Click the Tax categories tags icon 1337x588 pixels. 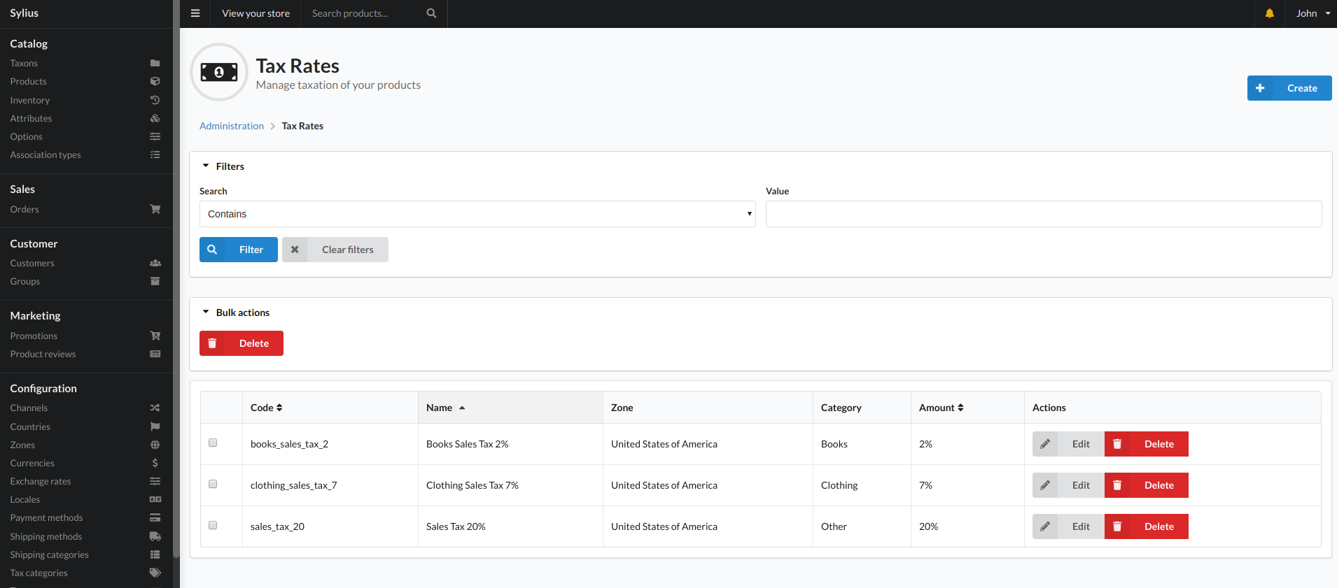(x=155, y=573)
